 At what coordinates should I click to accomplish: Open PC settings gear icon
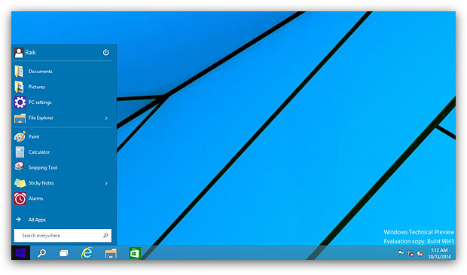20,102
